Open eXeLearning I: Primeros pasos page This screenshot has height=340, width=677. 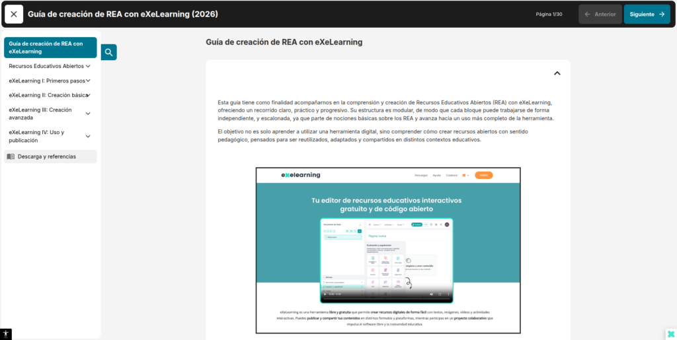pyautogui.click(x=47, y=81)
